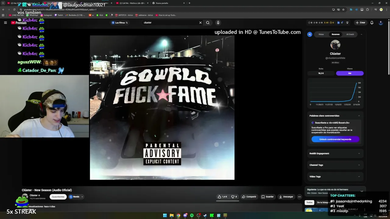This screenshot has width=390, height=219.
Task: Subscribe to Clúster with Suscribirme
Action: tap(58, 197)
